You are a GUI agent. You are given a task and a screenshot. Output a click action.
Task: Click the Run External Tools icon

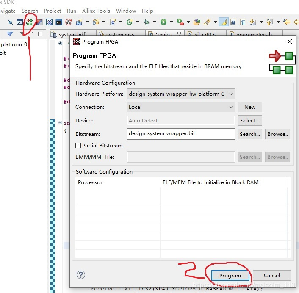[180, 22]
